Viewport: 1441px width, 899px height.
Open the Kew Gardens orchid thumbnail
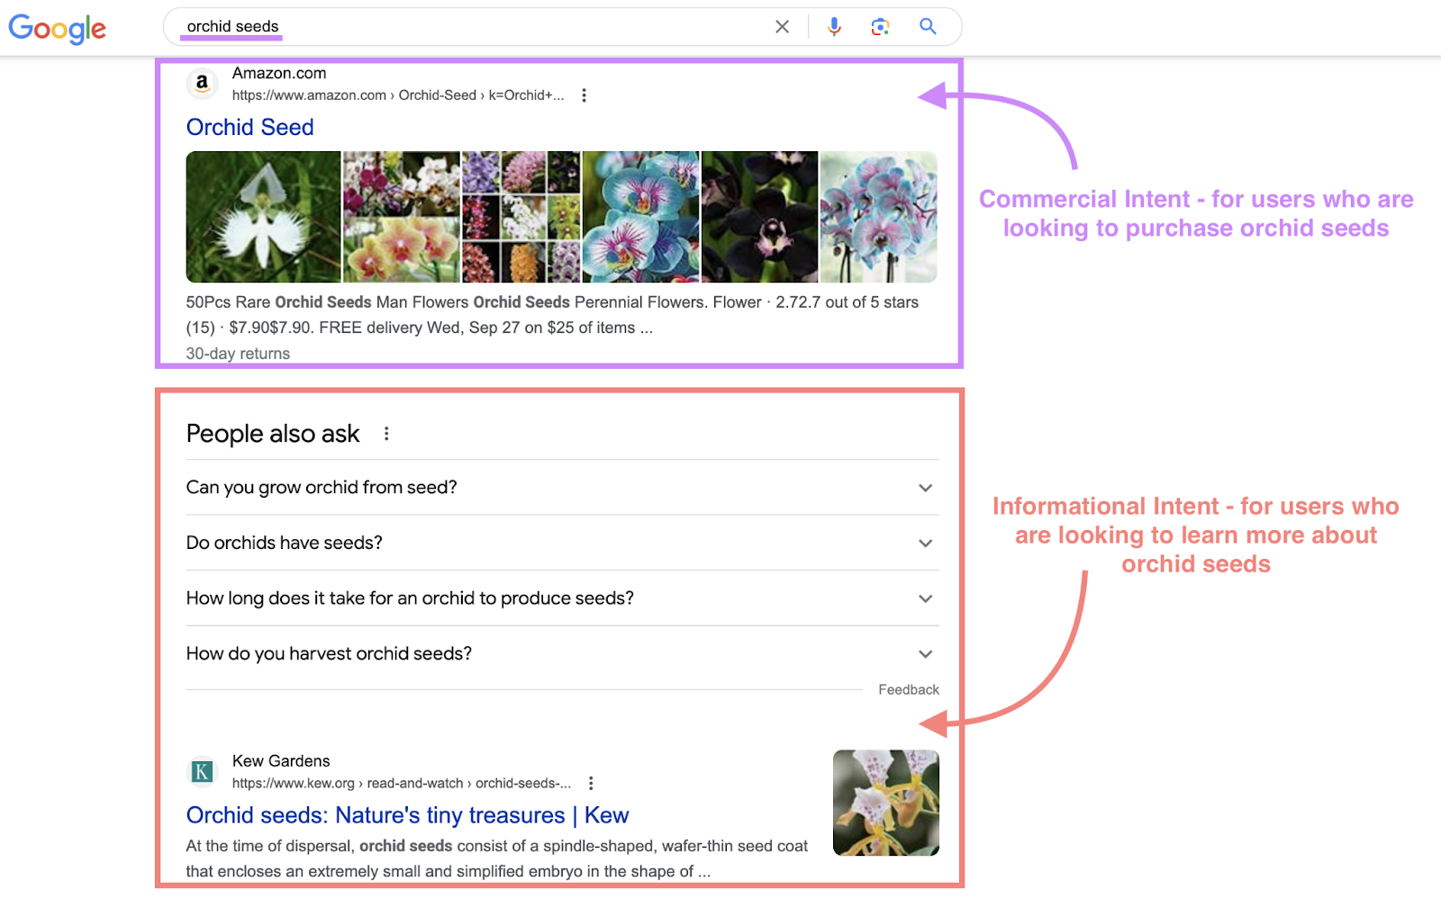tap(886, 803)
